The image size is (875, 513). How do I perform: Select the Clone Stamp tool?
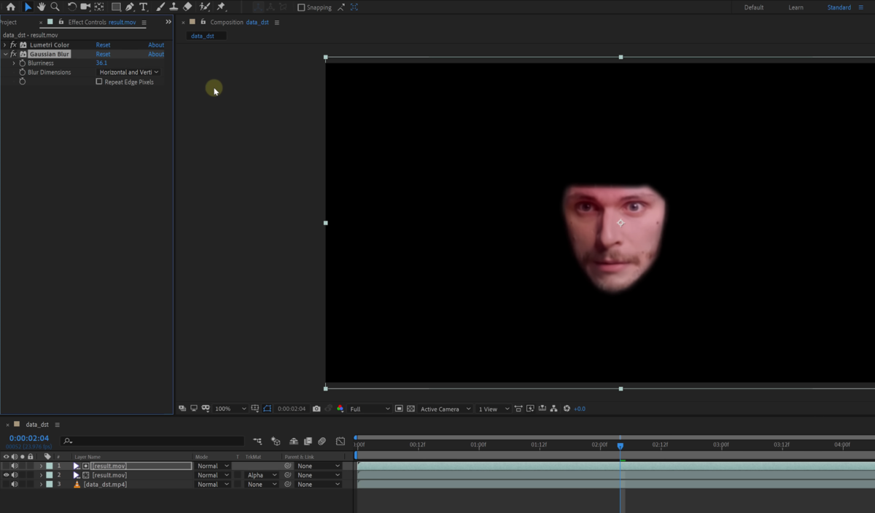[x=174, y=7]
